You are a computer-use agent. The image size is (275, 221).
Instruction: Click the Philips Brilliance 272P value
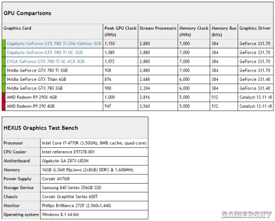(76, 206)
